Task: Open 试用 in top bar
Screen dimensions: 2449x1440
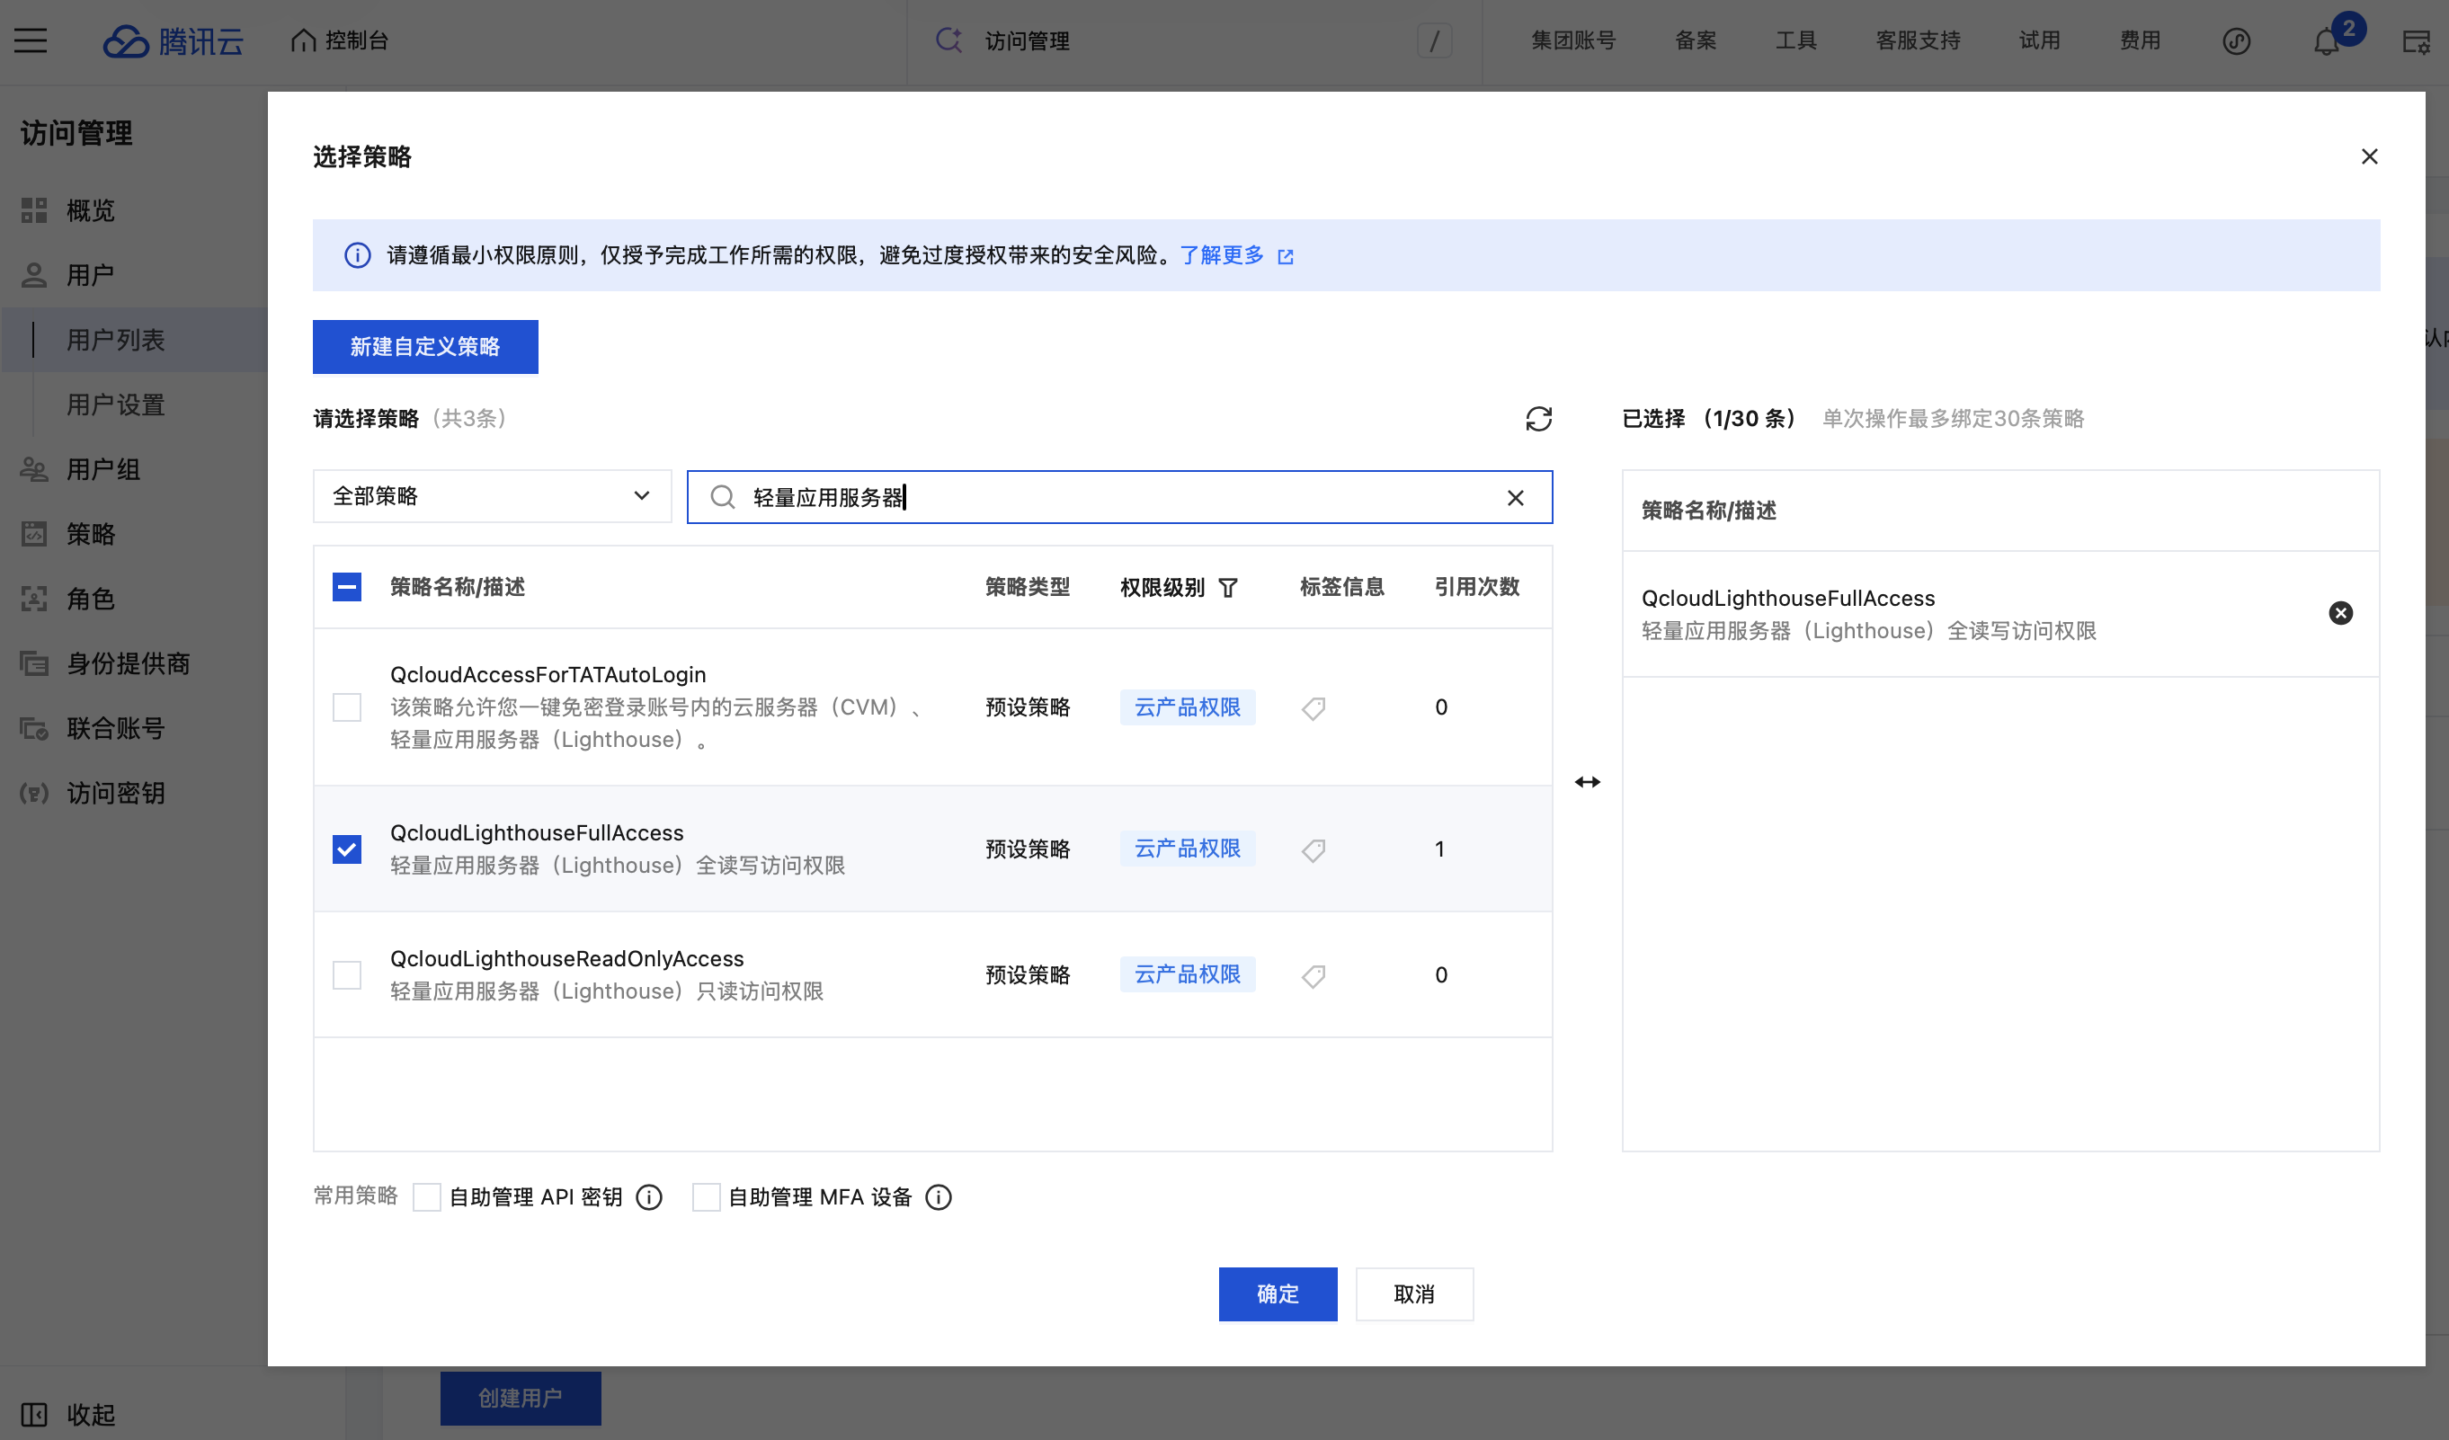Action: click(2039, 40)
